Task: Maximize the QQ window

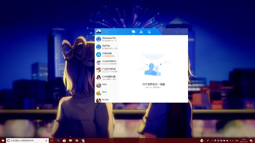Action: tap(182, 31)
